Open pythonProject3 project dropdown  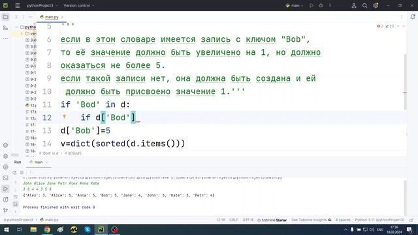(x=42, y=5)
